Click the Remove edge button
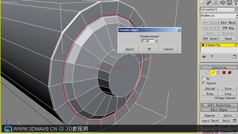Image resolution: width=238 pixels, height=134 pixels. pos(210,116)
